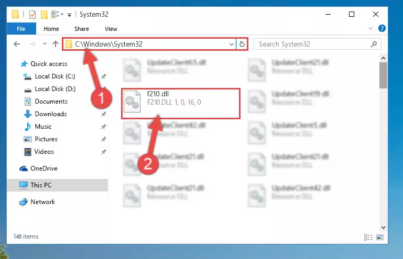Click the pin icon beside Pictures
The image size is (403, 259).
(104, 139)
